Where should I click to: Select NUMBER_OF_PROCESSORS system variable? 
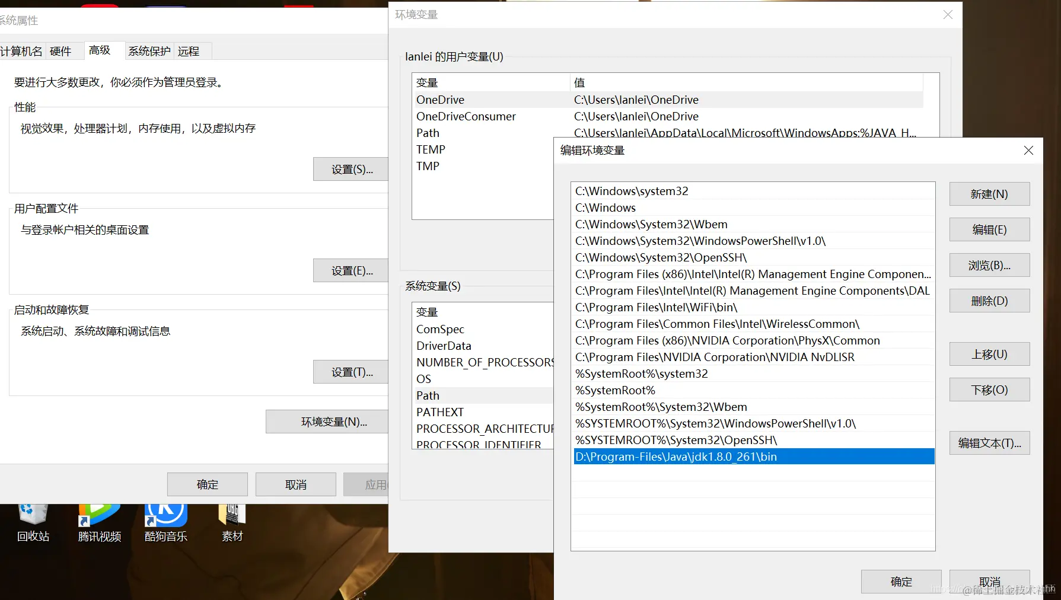click(483, 362)
